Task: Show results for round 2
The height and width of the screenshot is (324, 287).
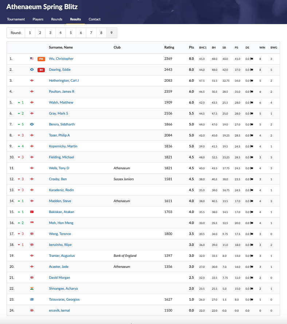Action: click(40, 32)
